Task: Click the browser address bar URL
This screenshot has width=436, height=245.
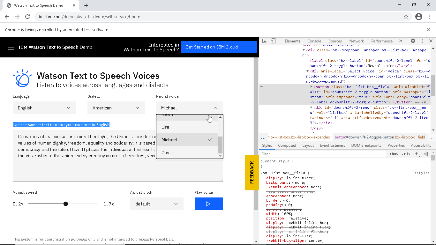Action: [x=93, y=17]
